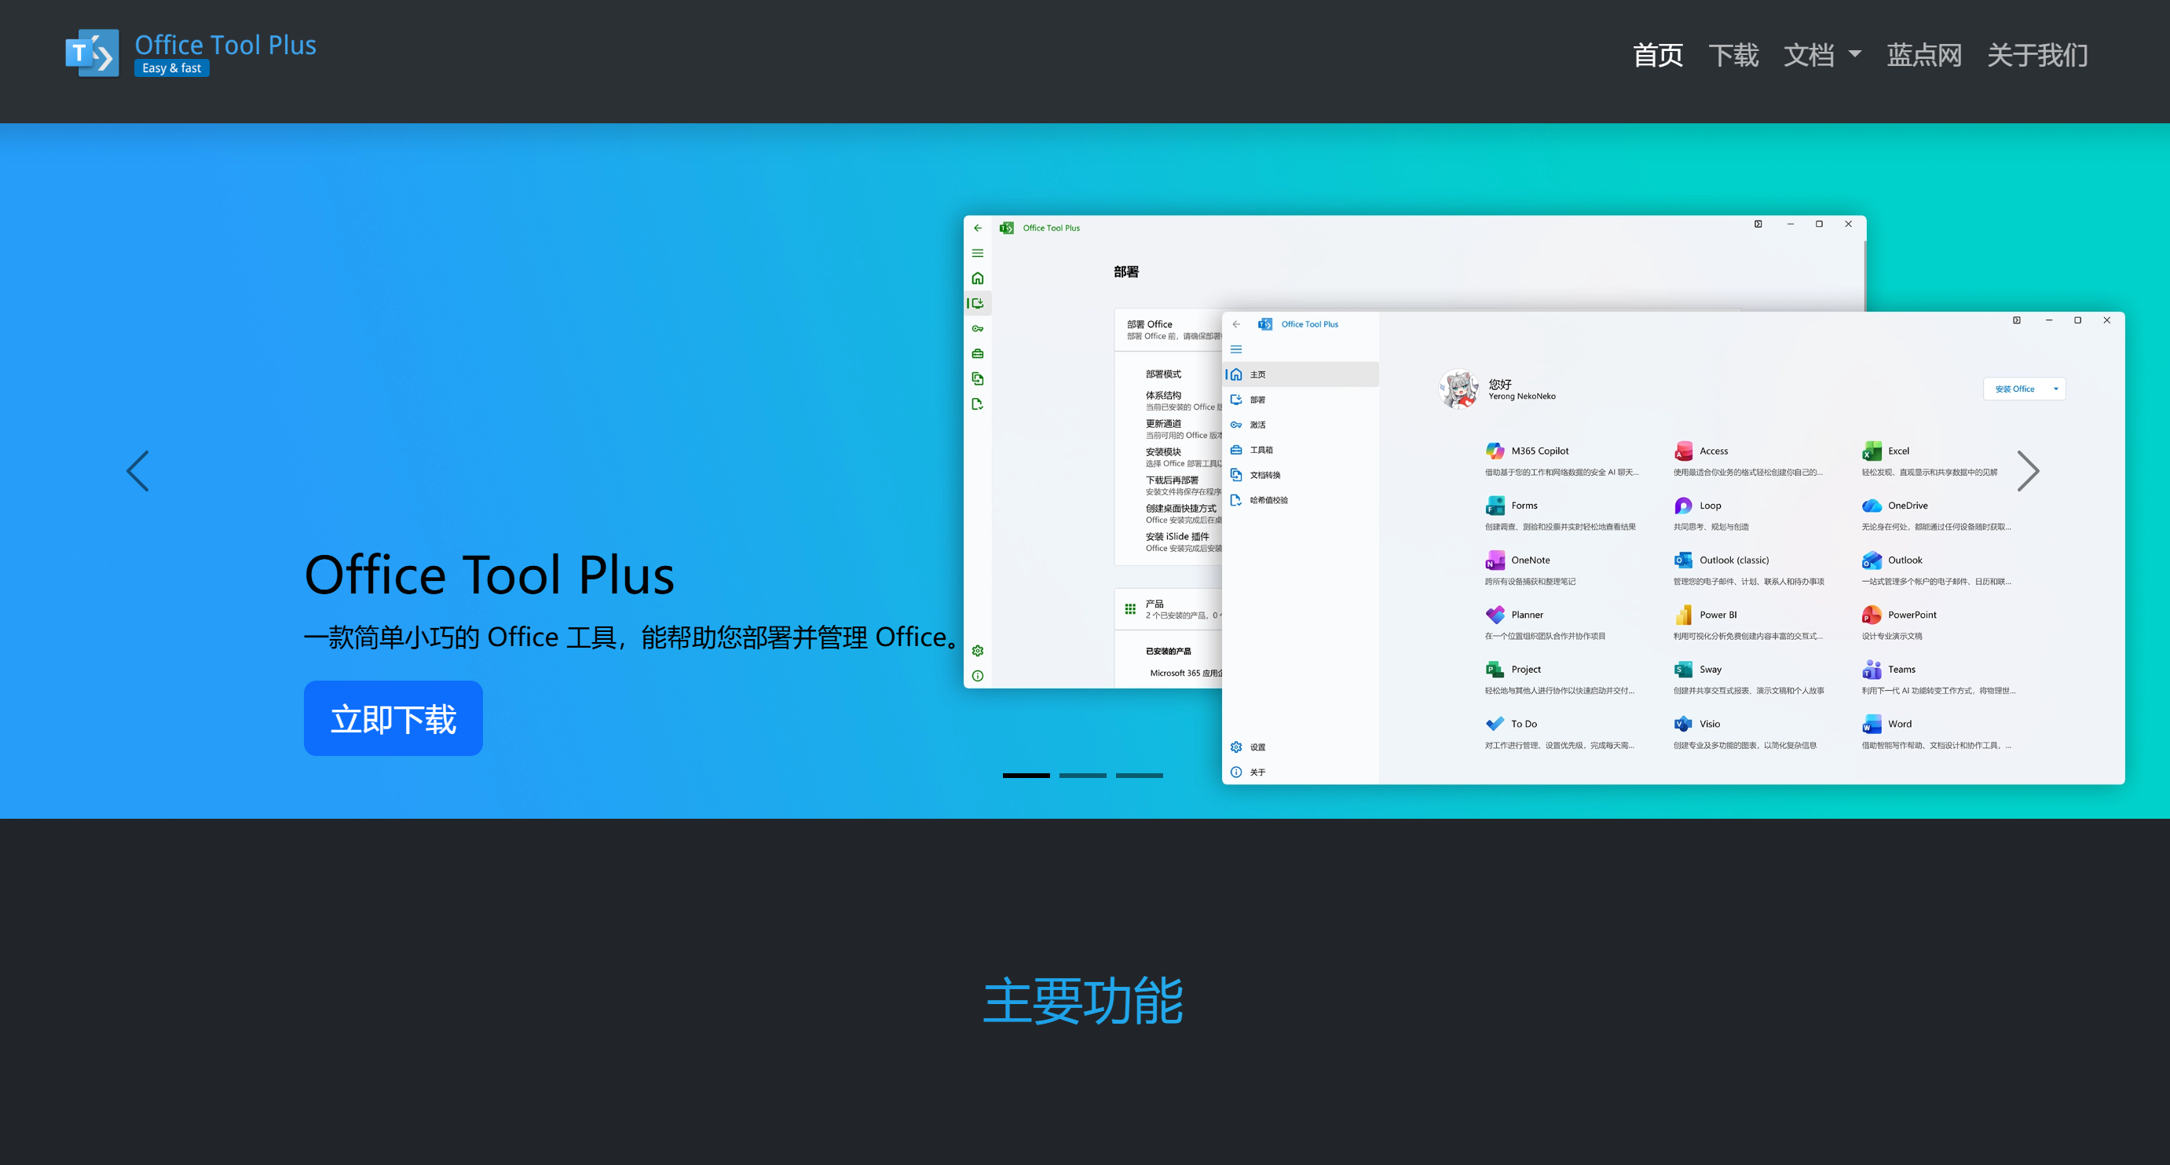The image size is (2170, 1165).
Task: Click the 体系结构 row in rear window
Action: 1183,401
